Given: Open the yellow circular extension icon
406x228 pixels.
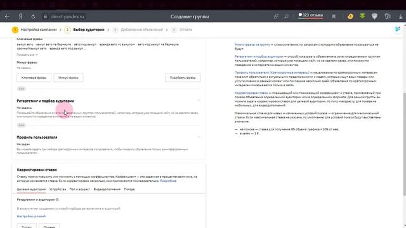Looking at the screenshot, I should [350, 16].
